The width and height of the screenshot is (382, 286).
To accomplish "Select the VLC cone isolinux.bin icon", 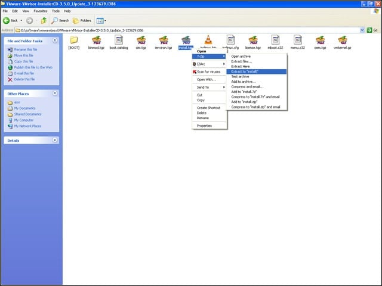I will click(x=208, y=40).
